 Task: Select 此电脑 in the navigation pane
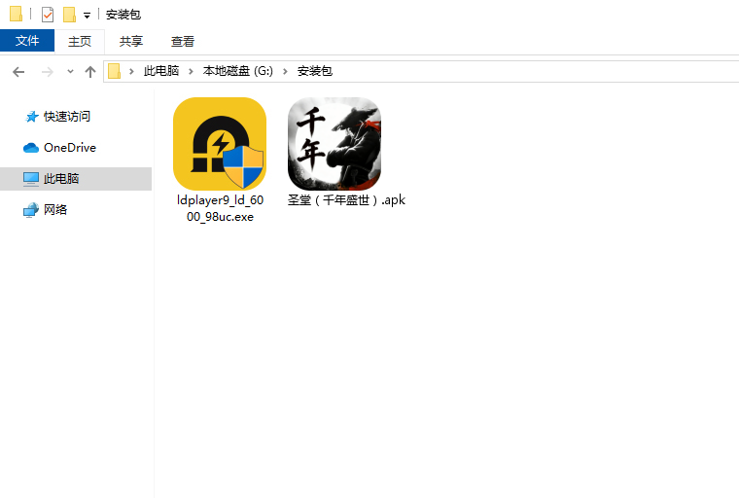click(x=61, y=179)
